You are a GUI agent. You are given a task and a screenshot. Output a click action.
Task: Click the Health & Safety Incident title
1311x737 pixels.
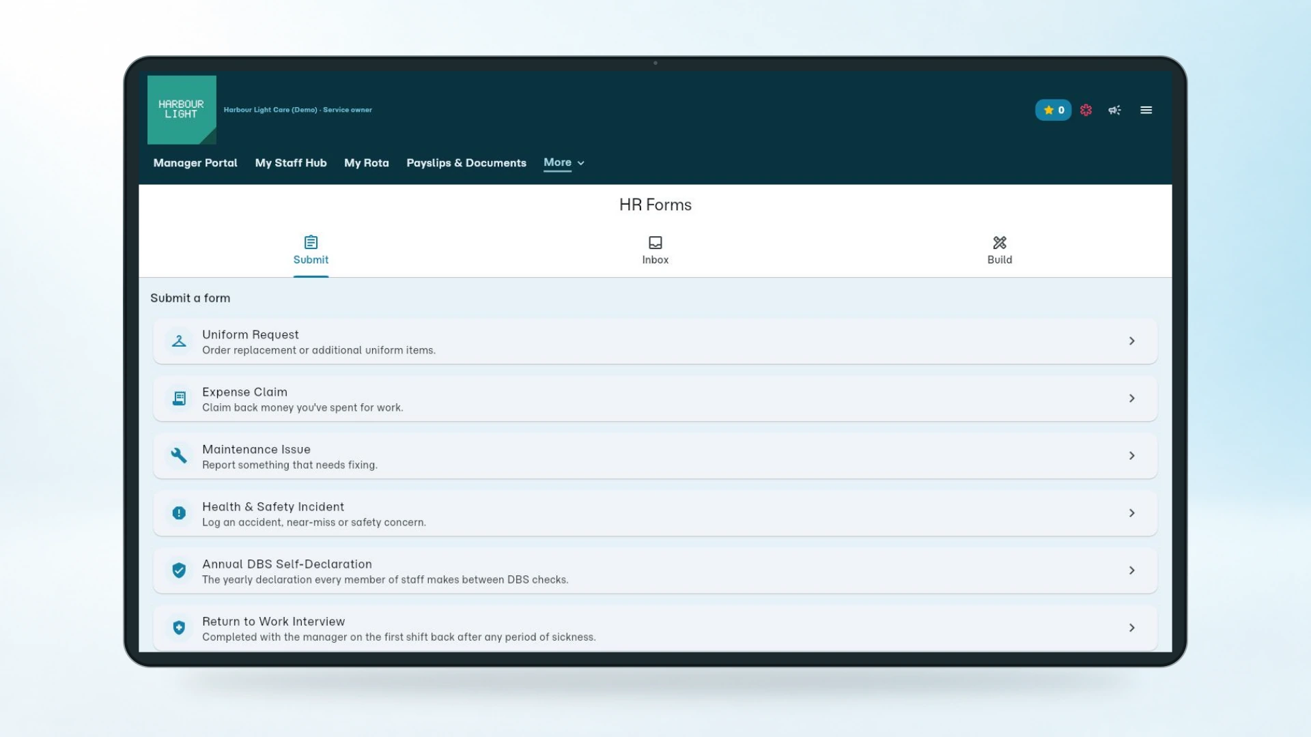pyautogui.click(x=273, y=506)
